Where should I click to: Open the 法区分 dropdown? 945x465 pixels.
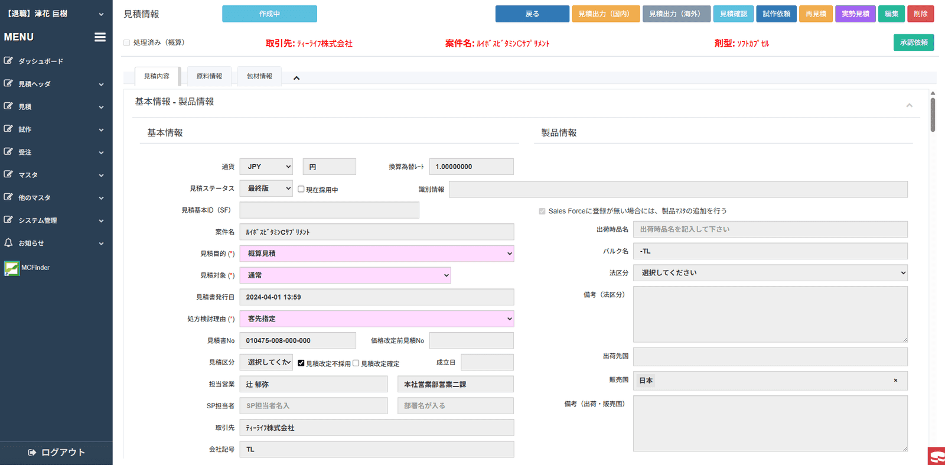770,273
